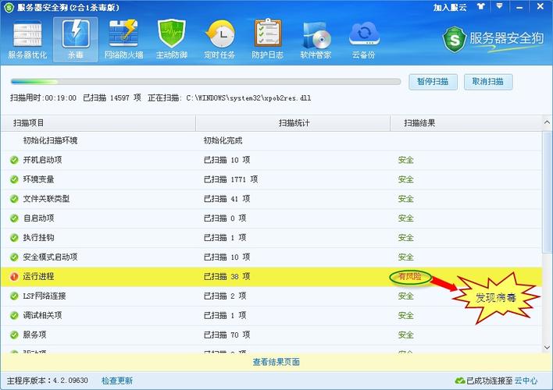553x390 pixels.
Task: Select the 环境变量 row label
Action: pyautogui.click(x=38, y=179)
